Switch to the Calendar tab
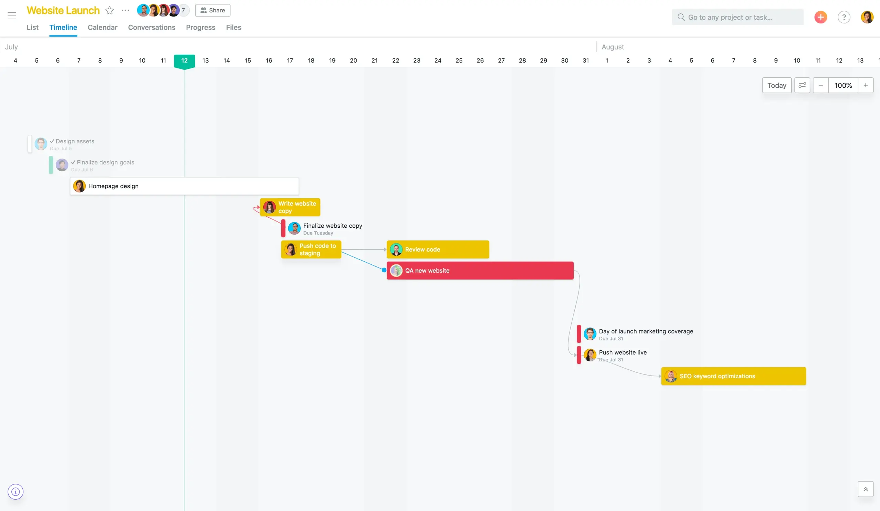880x511 pixels. tap(102, 28)
